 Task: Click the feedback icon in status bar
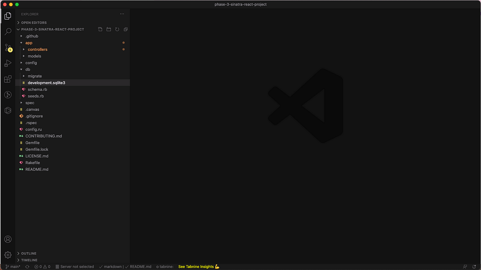point(465,267)
